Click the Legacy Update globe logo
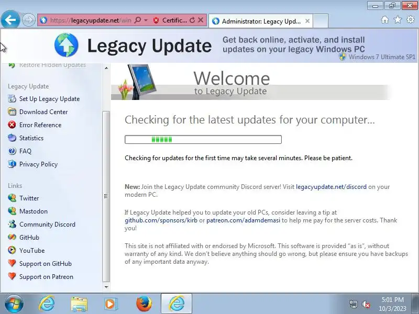The height and width of the screenshot is (314, 419). [x=67, y=45]
